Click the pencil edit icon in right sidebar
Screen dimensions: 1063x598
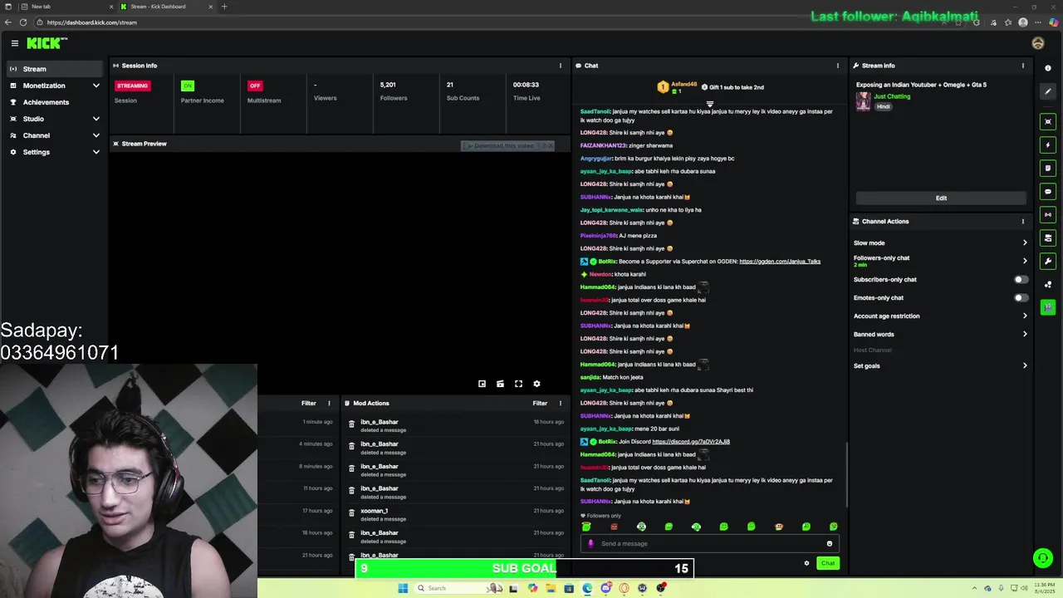(1048, 91)
